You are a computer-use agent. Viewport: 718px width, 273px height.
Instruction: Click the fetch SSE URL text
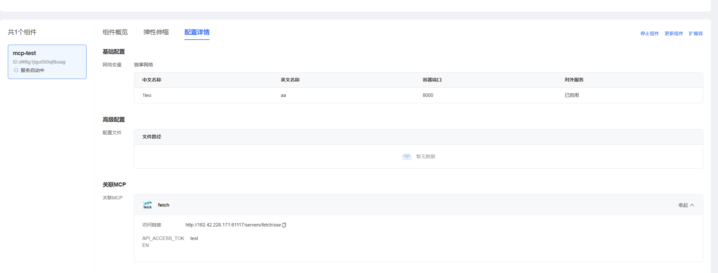pyautogui.click(x=233, y=225)
